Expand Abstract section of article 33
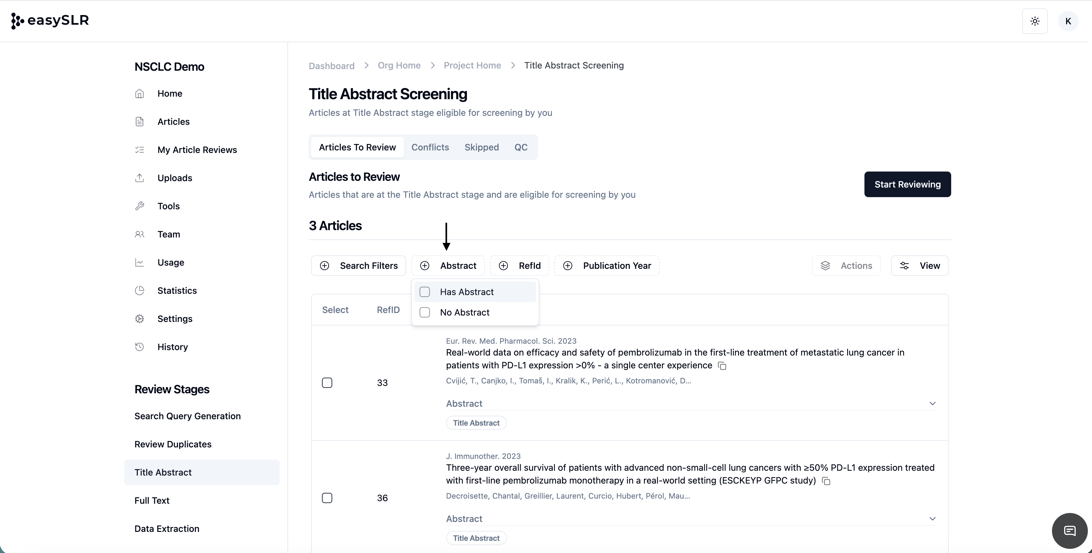The height and width of the screenshot is (553, 1092). [x=932, y=404]
